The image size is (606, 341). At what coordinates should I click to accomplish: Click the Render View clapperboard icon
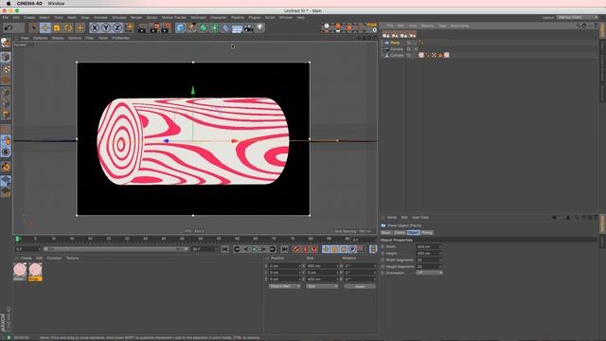[143, 27]
